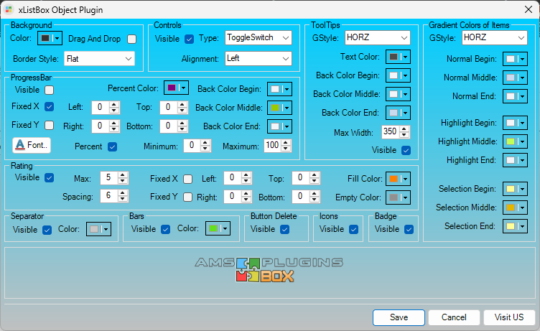Open the ToolTips GStyle dropdown

376,37
